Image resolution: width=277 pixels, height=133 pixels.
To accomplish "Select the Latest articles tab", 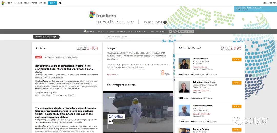I will pyautogui.click(x=38, y=57).
